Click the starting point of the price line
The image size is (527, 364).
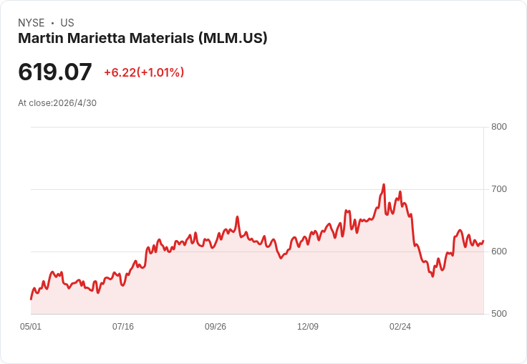32,299
